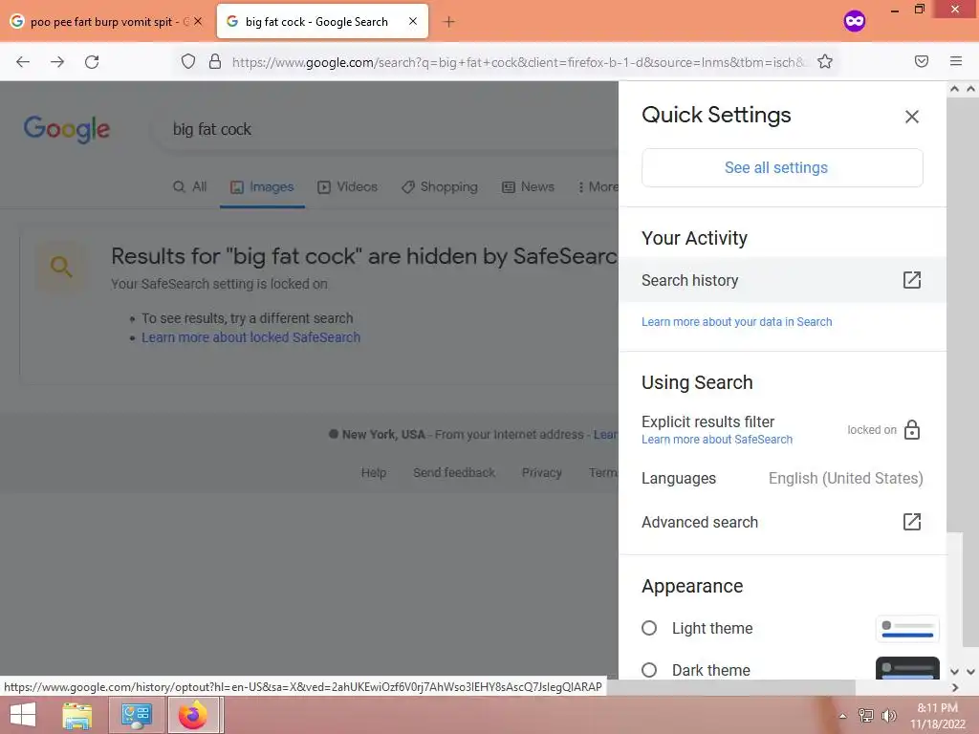979x734 pixels.
Task: Go back with the browser back arrow
Action: [x=23, y=62]
